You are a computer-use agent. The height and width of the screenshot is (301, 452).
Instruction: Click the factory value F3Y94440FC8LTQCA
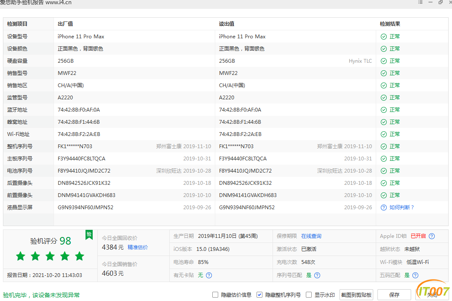point(82,159)
